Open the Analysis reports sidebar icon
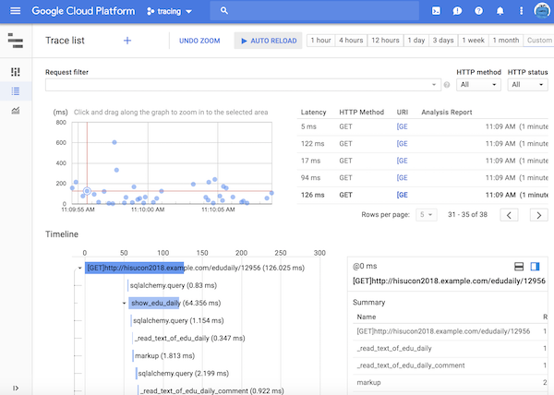 click(x=16, y=111)
